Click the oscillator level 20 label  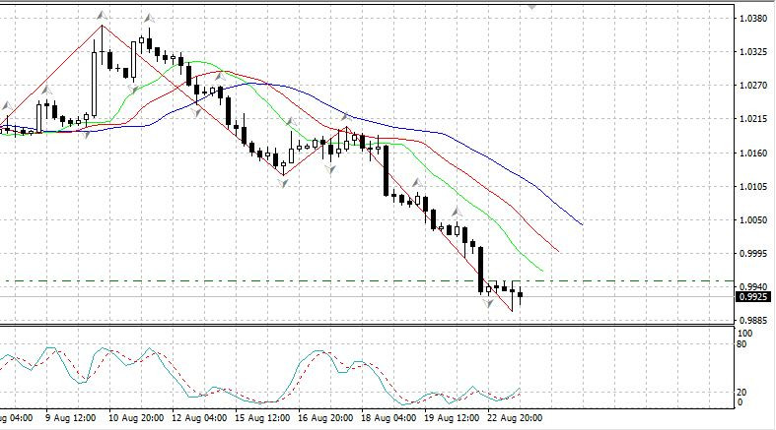coord(741,393)
